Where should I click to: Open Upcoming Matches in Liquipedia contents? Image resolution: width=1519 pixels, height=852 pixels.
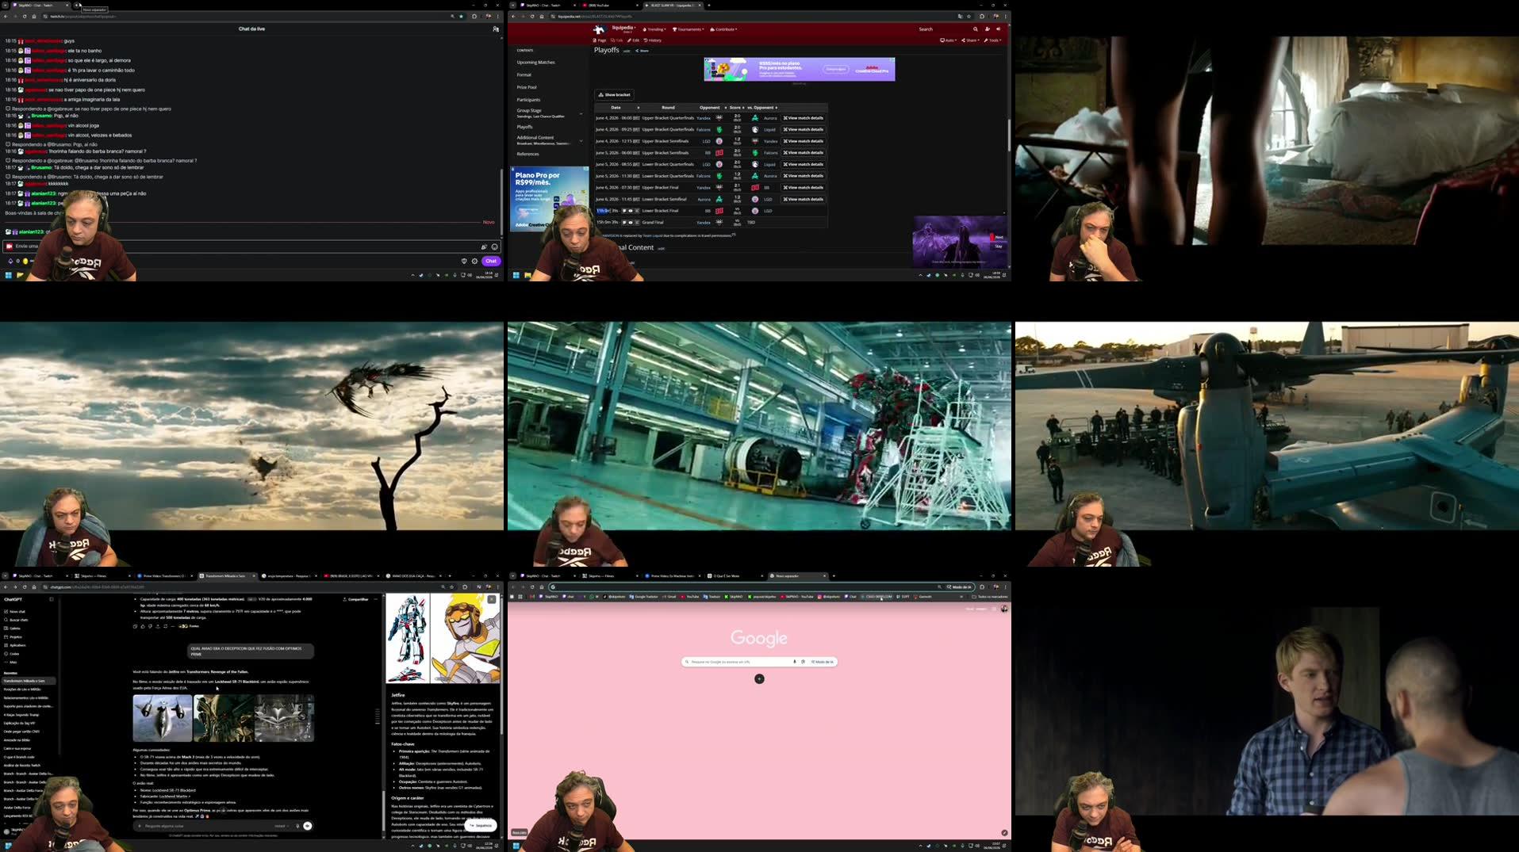coord(535,62)
